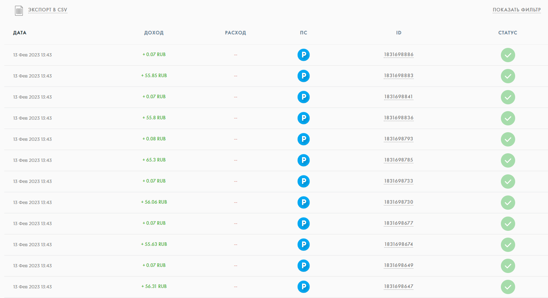Open the Экспорт в CSV link

(x=47, y=10)
